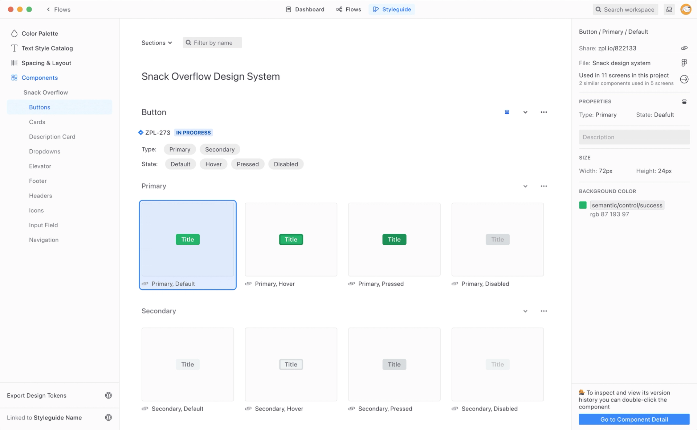This screenshot has width=697, height=430.
Task: Toggle the Primary type filter chip
Action: [x=179, y=149]
